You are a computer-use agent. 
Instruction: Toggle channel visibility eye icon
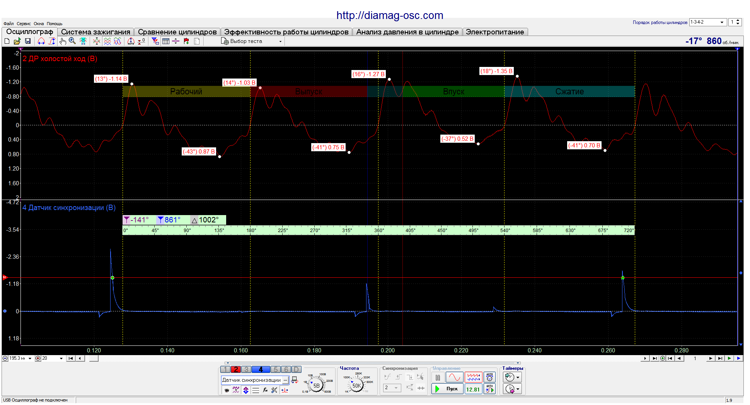[x=227, y=390]
